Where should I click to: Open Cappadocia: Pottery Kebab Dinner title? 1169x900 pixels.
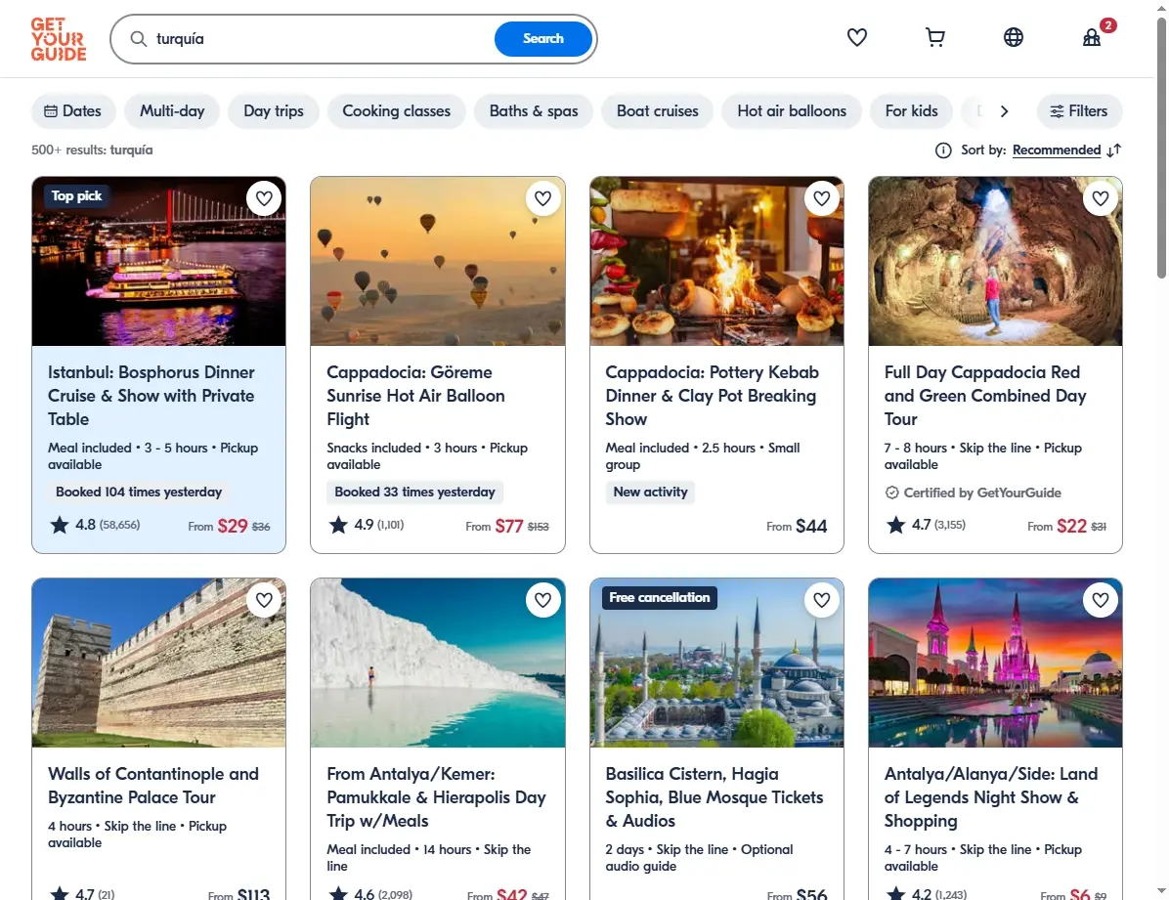click(712, 396)
